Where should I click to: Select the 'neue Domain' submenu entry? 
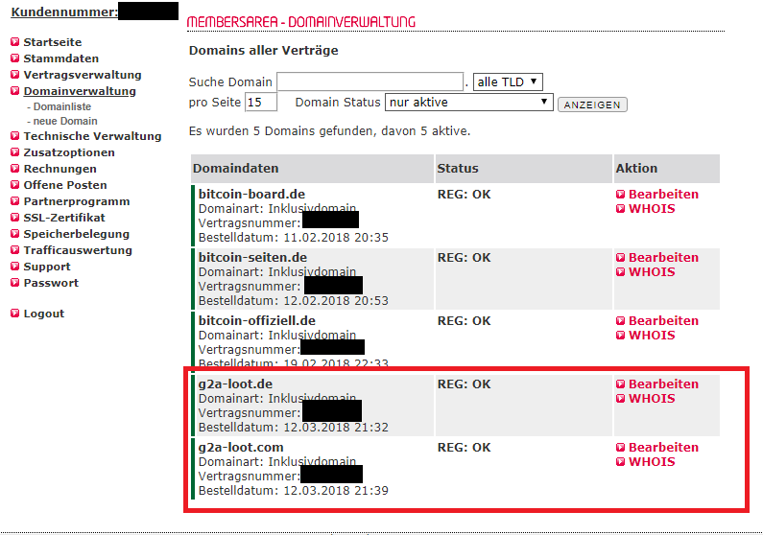pyautogui.click(x=64, y=121)
